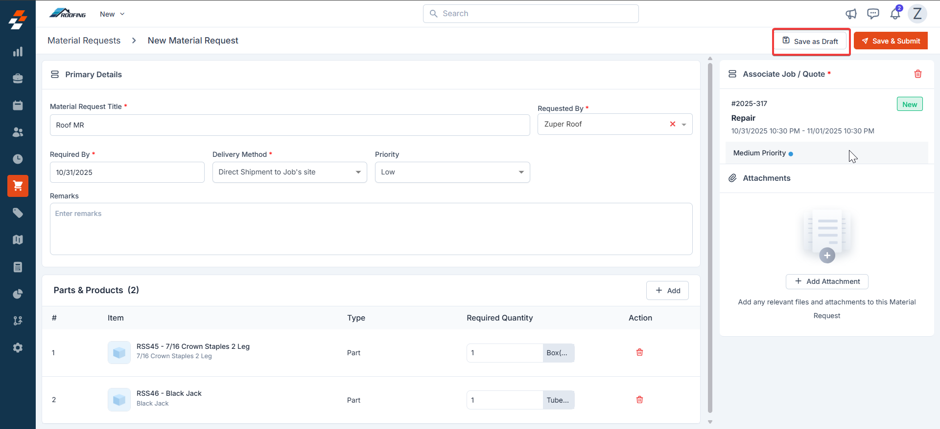Viewport: 940px width, 429px height.
Task: Click the RSS46 Black Jack thumbnail
Action: (119, 400)
